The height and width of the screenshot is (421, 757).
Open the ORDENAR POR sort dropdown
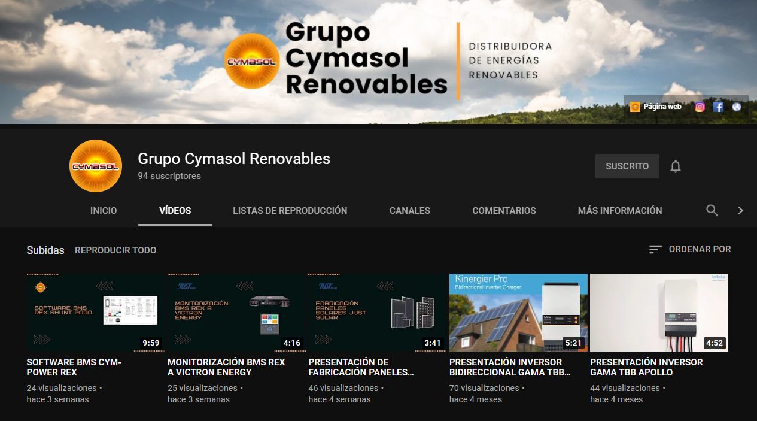tap(690, 249)
